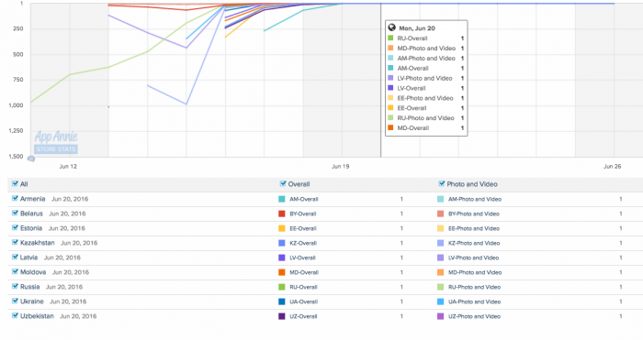Click the MD-Photo and Video swatch in table
Viewport: 643px width, 340px height.
pos(440,272)
